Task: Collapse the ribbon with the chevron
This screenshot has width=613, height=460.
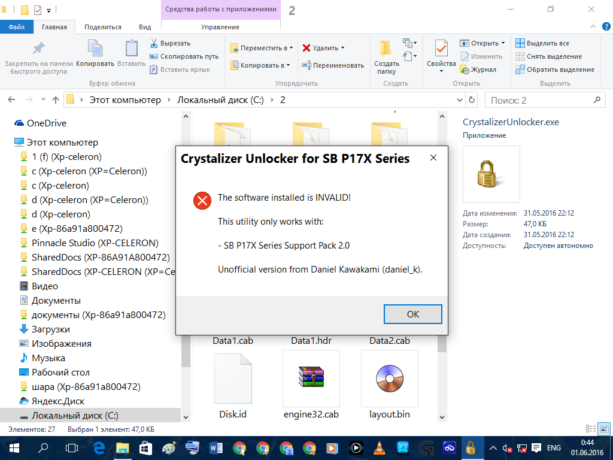Action: point(593,26)
